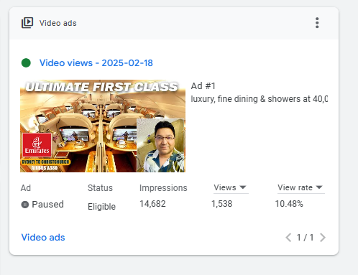Click the Video ads play icon in header

[27, 23]
